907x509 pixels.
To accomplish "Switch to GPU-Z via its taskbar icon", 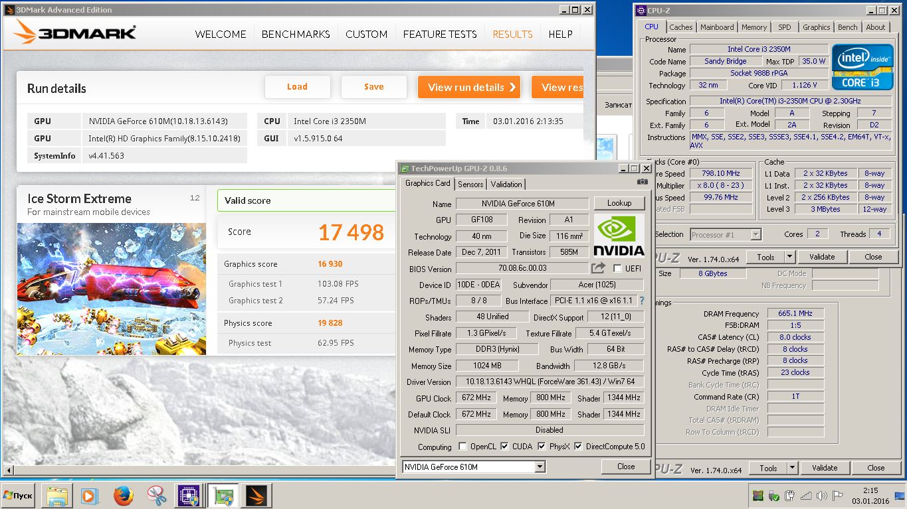I will tap(223, 496).
